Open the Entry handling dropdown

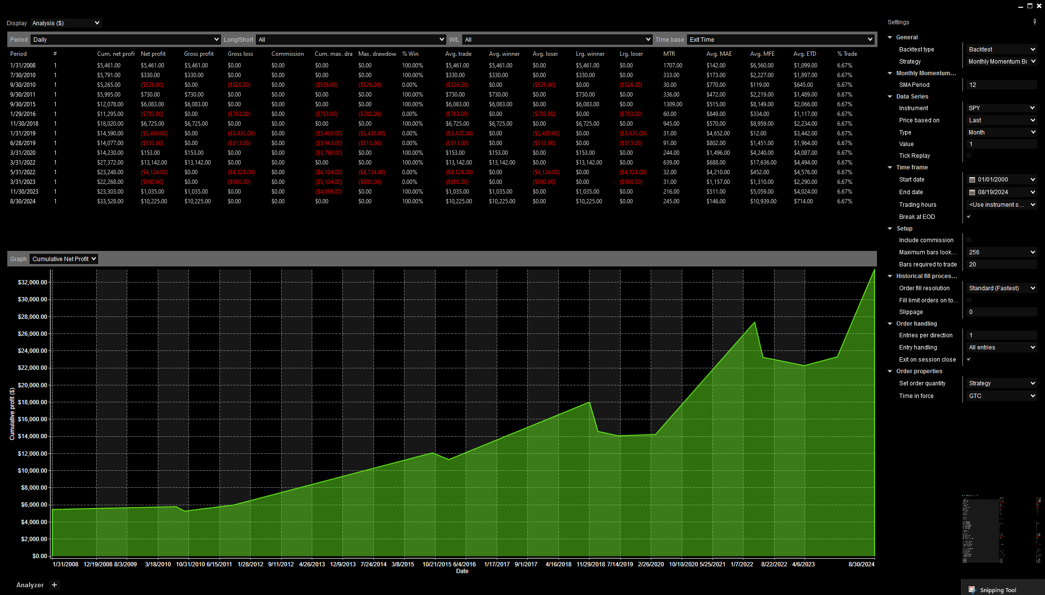pos(1001,347)
